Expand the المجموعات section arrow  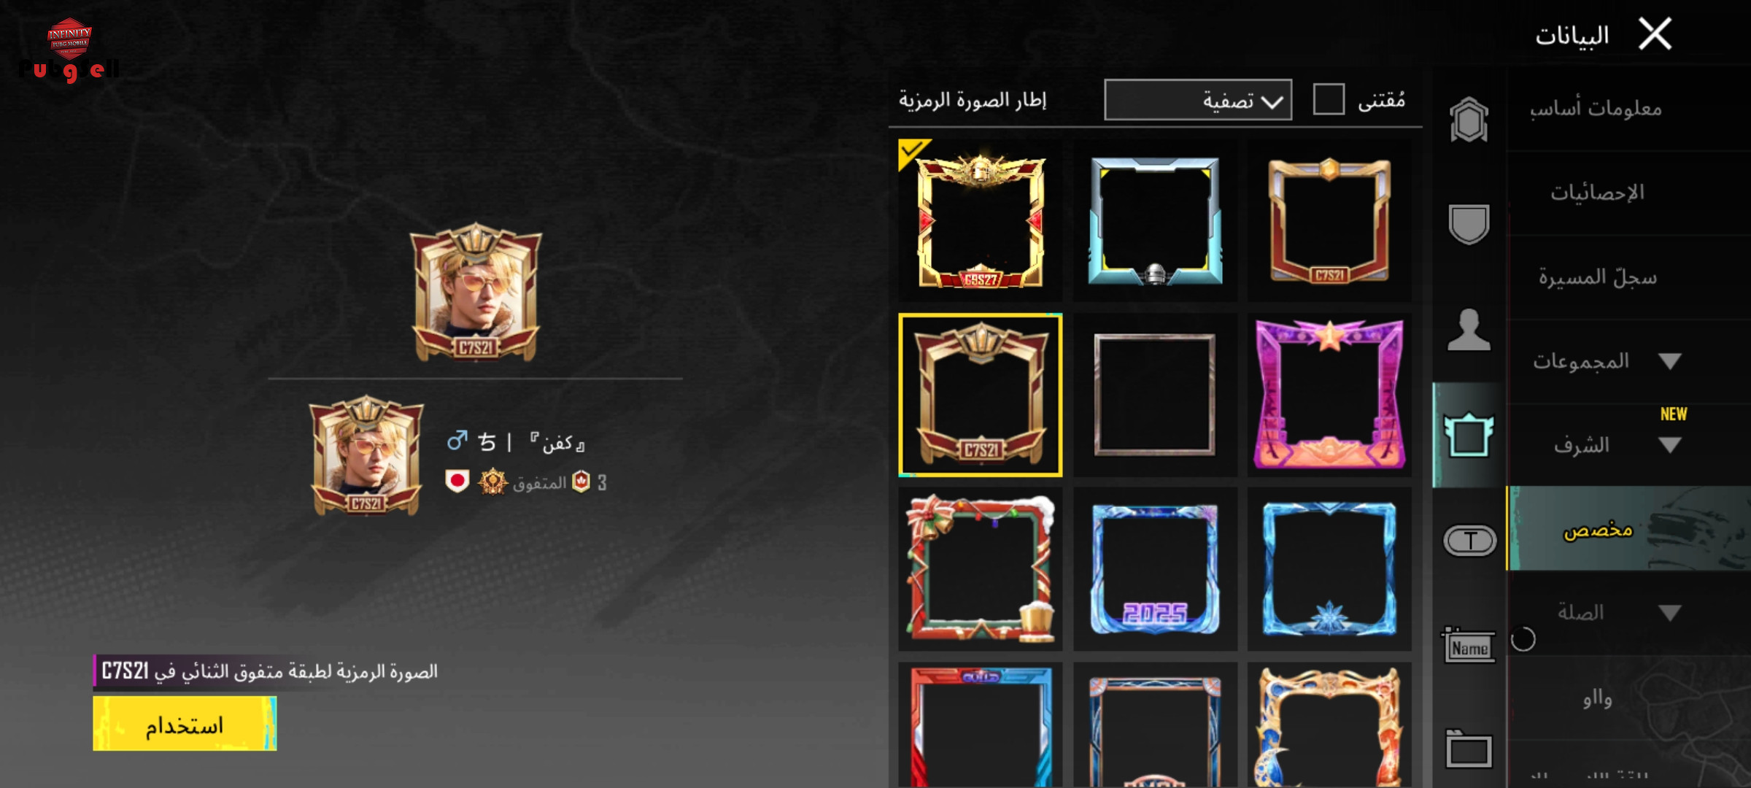(1670, 361)
